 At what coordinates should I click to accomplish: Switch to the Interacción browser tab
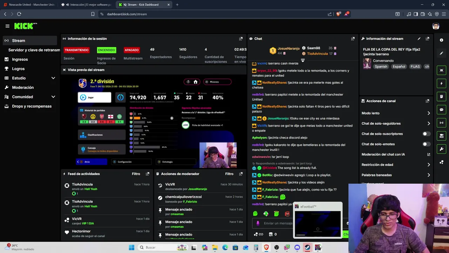click(86, 5)
